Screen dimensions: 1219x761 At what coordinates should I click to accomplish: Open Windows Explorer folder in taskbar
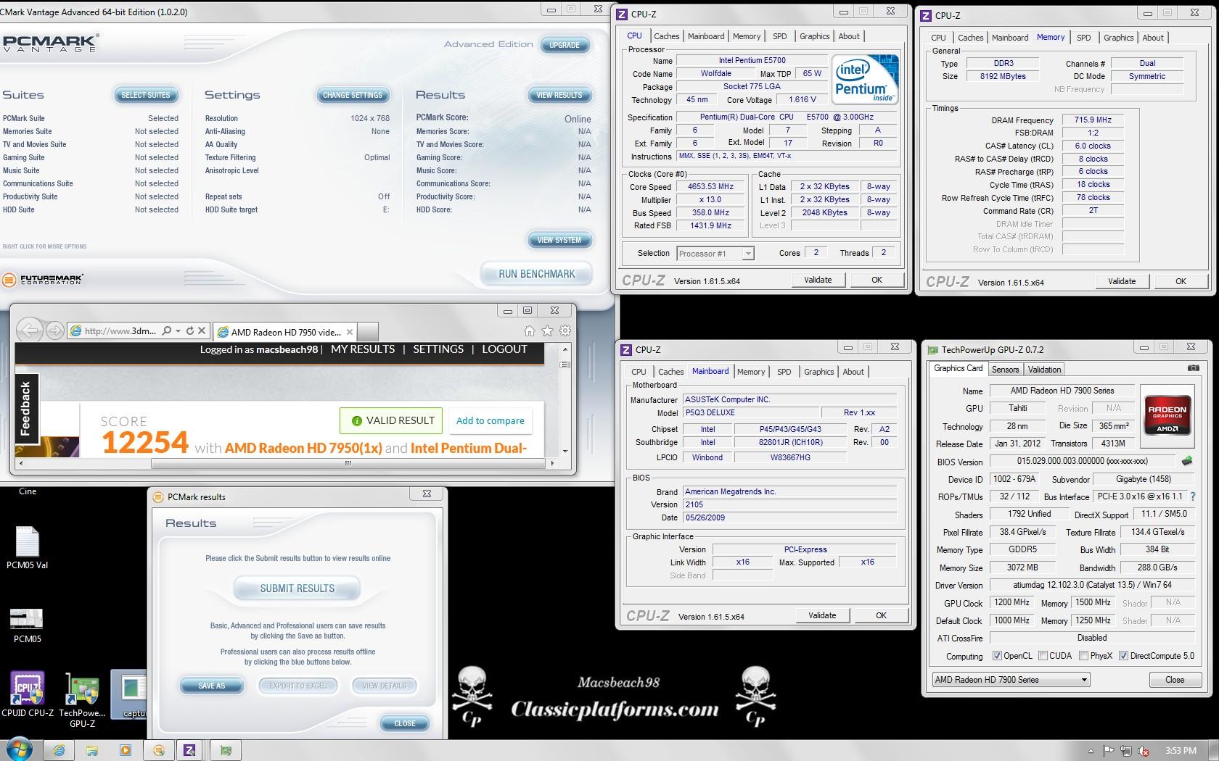pyautogui.click(x=92, y=750)
